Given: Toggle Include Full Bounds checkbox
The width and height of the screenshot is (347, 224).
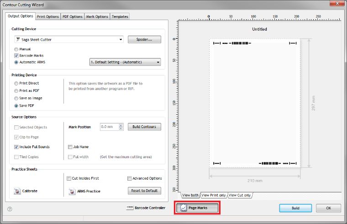Looking at the screenshot, I should tap(16, 147).
